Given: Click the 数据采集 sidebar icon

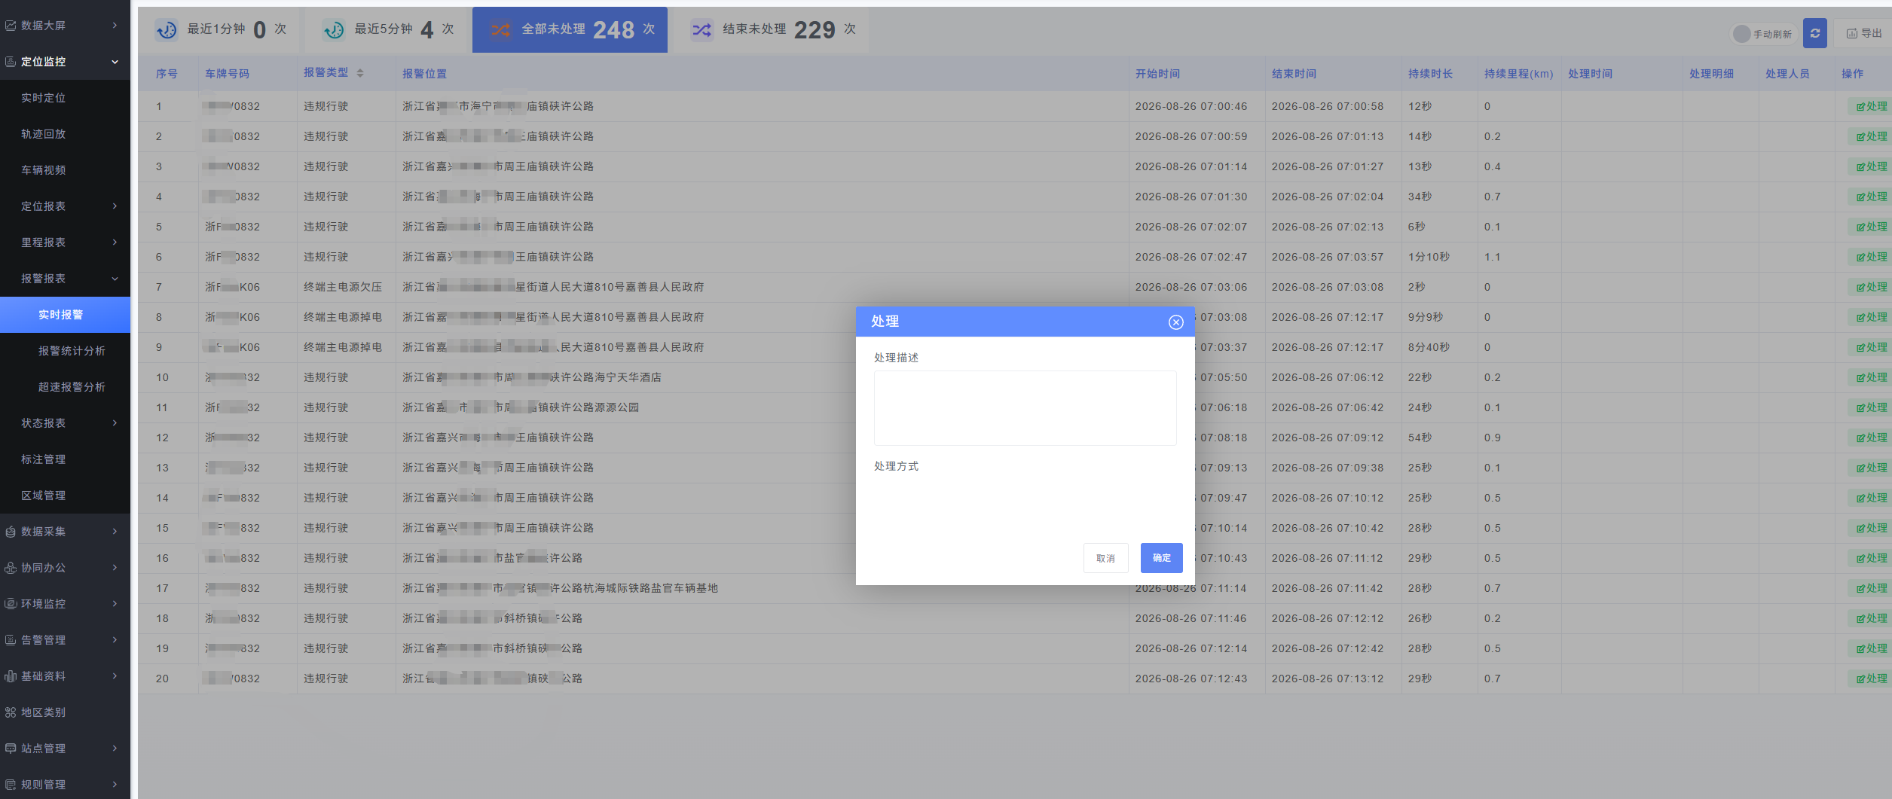Looking at the screenshot, I should (11, 532).
